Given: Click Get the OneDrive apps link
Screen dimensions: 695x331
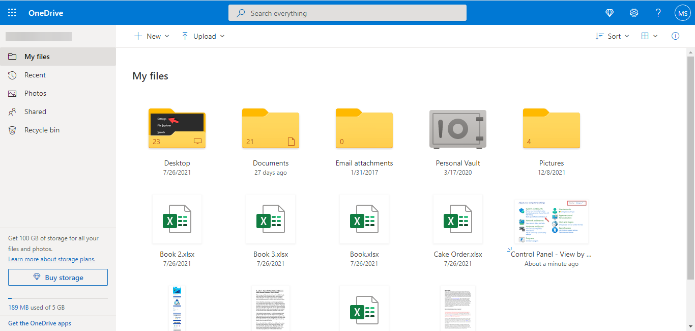Looking at the screenshot, I should click(x=40, y=323).
